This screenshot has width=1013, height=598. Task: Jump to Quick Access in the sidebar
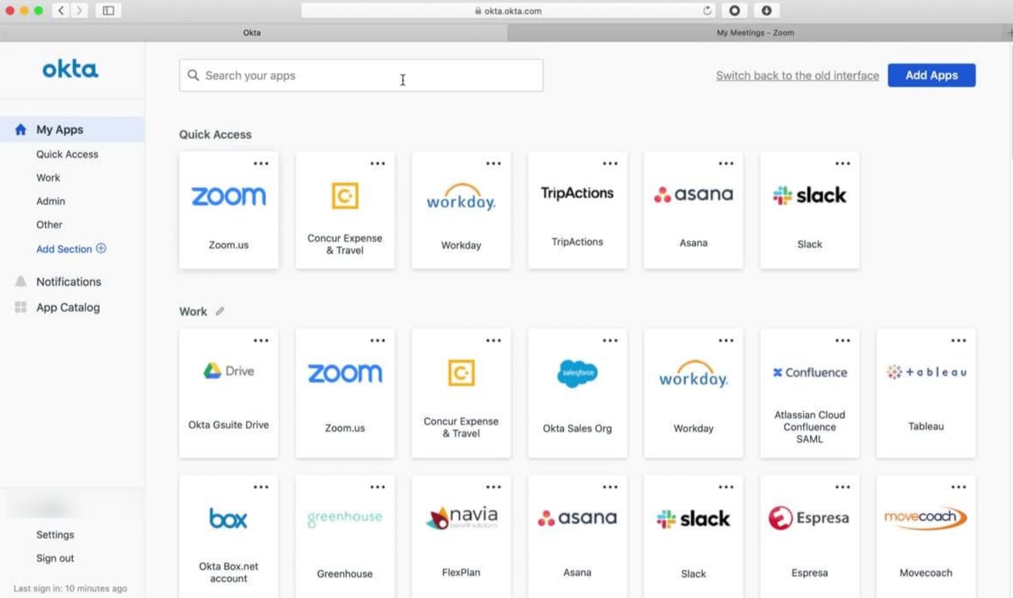(67, 155)
